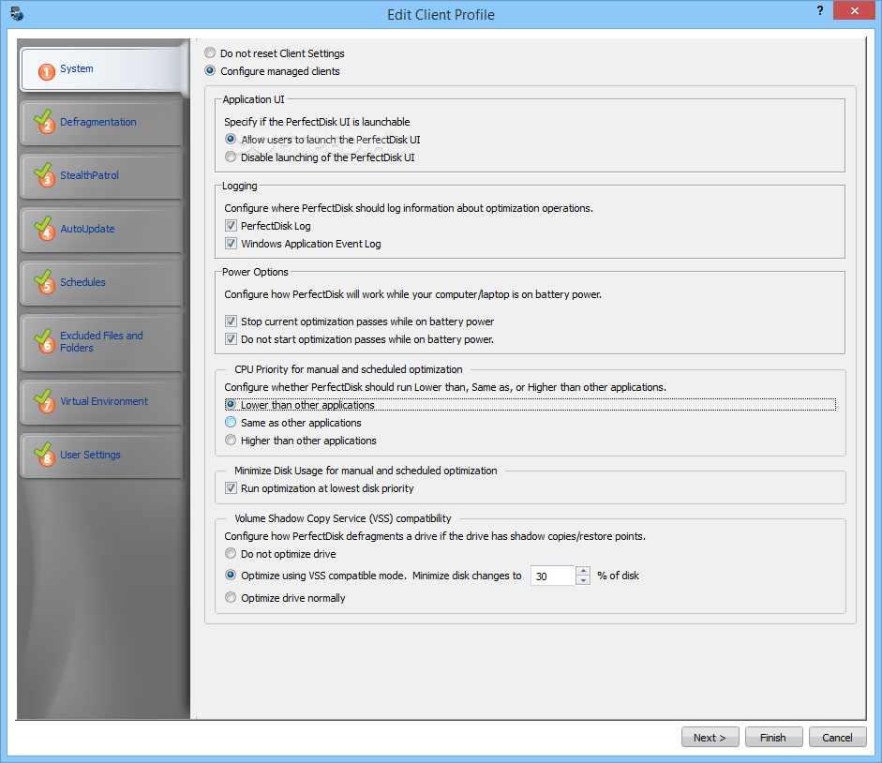Switch to Virtual Environment tab
This screenshot has height=763, width=882.
coord(101,401)
